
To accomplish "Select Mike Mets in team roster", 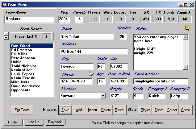I will pyautogui.click(x=31, y=82).
